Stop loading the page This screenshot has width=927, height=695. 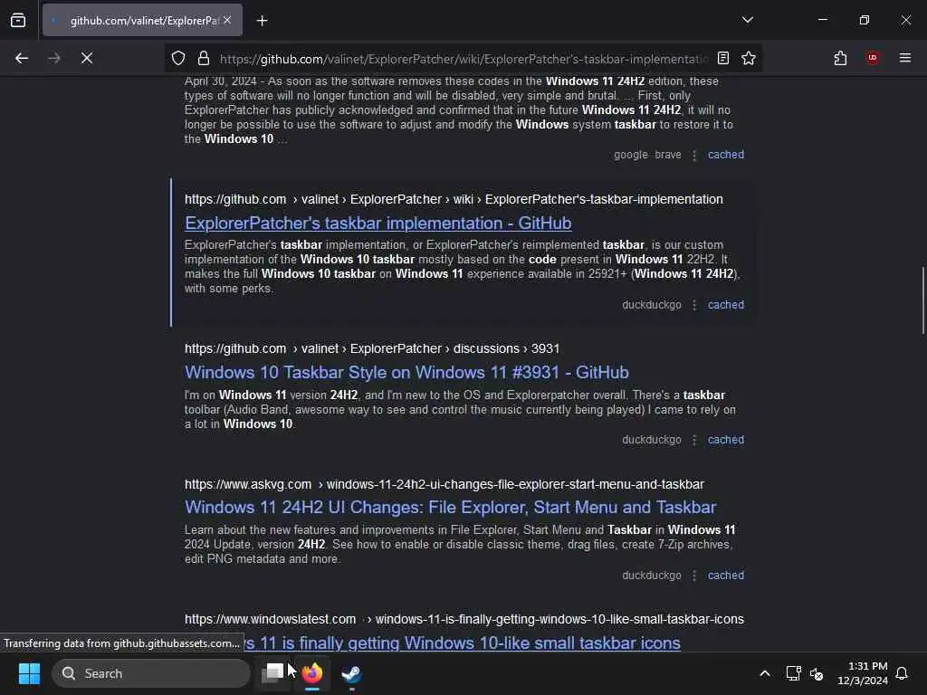(x=86, y=58)
